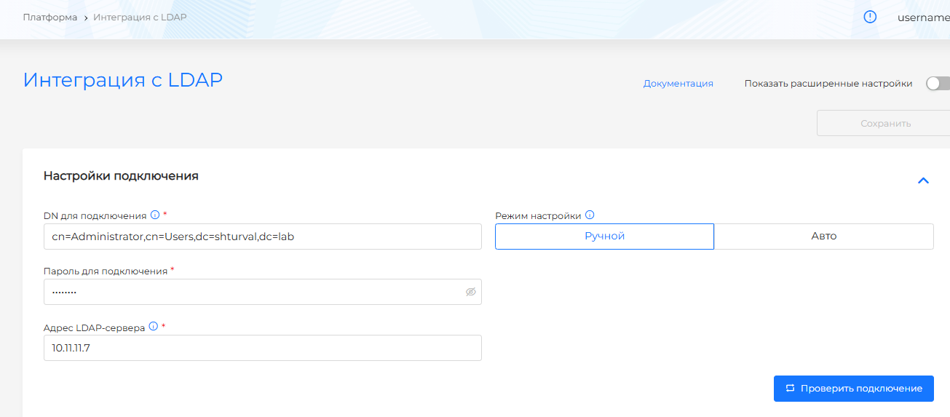Click info icon beside Режим настройки label

click(x=590, y=215)
